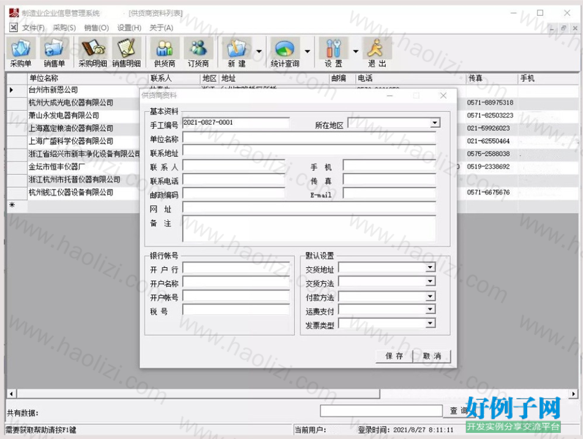Open the 设置(H) menu
This screenshot has width=583, height=439.
tap(129, 28)
